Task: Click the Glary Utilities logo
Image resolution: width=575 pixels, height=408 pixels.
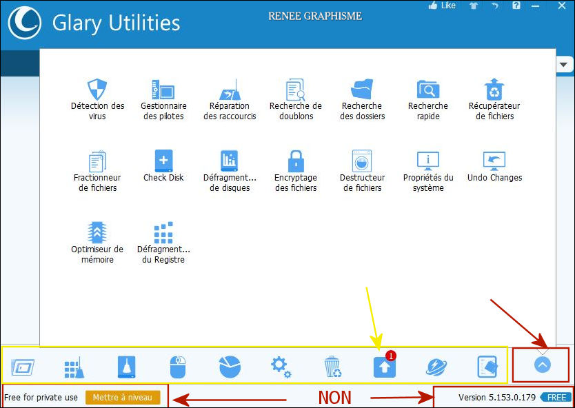Action: pos(25,22)
